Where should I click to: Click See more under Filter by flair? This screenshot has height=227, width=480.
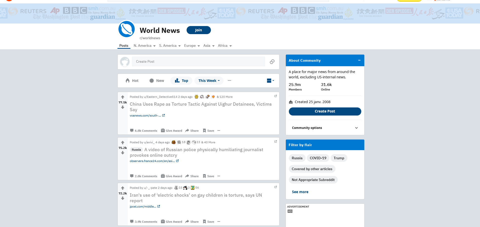tap(300, 192)
